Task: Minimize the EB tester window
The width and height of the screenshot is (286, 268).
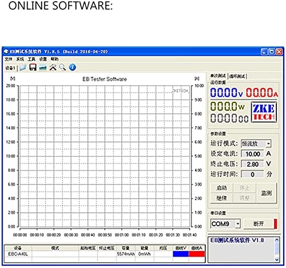Action: click(x=264, y=52)
